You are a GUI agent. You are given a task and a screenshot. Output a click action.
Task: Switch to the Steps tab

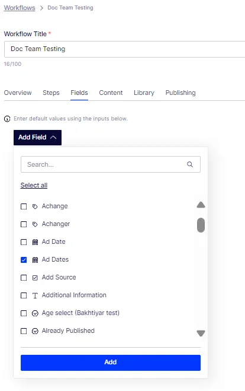click(x=51, y=93)
